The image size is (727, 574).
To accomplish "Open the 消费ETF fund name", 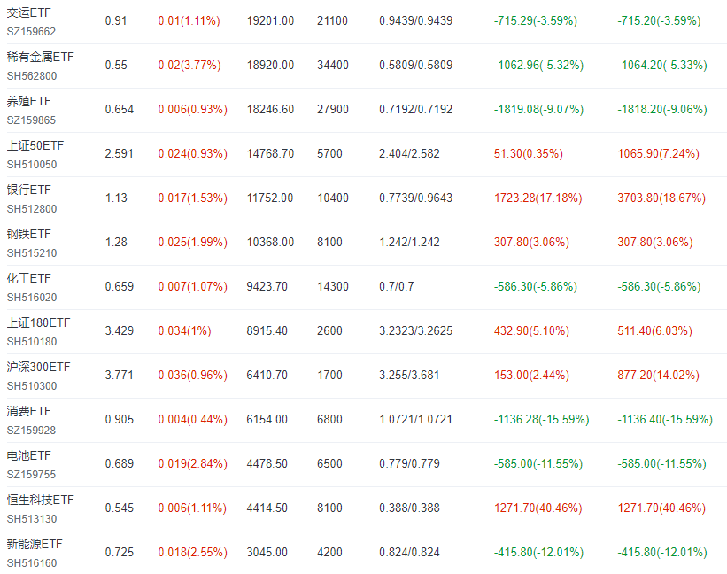I will coord(28,411).
